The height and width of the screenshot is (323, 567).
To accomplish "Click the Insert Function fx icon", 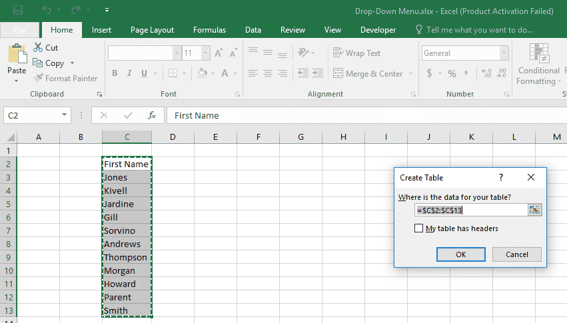I will click(x=152, y=115).
